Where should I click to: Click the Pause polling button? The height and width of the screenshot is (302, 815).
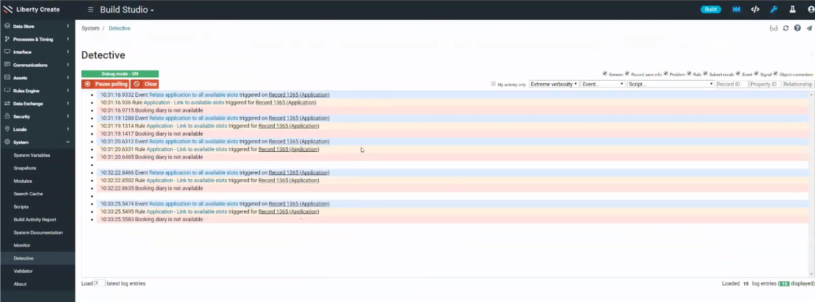point(105,84)
